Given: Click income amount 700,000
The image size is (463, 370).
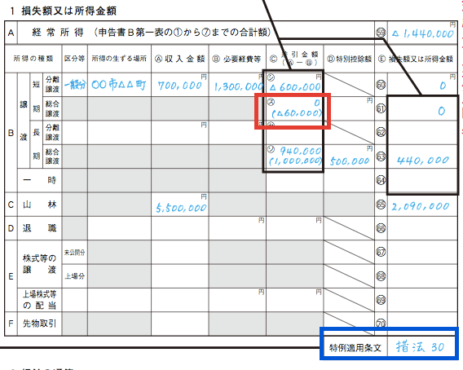Looking at the screenshot, I should click(180, 86).
